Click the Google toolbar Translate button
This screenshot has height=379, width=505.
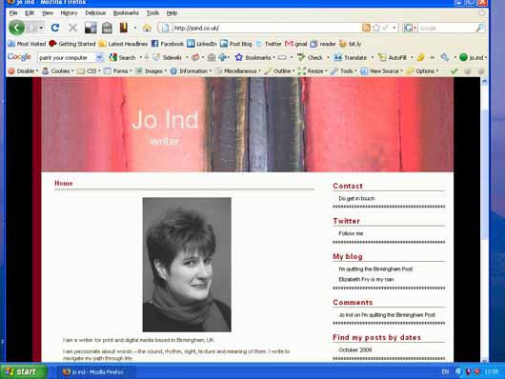pyautogui.click(x=350, y=58)
